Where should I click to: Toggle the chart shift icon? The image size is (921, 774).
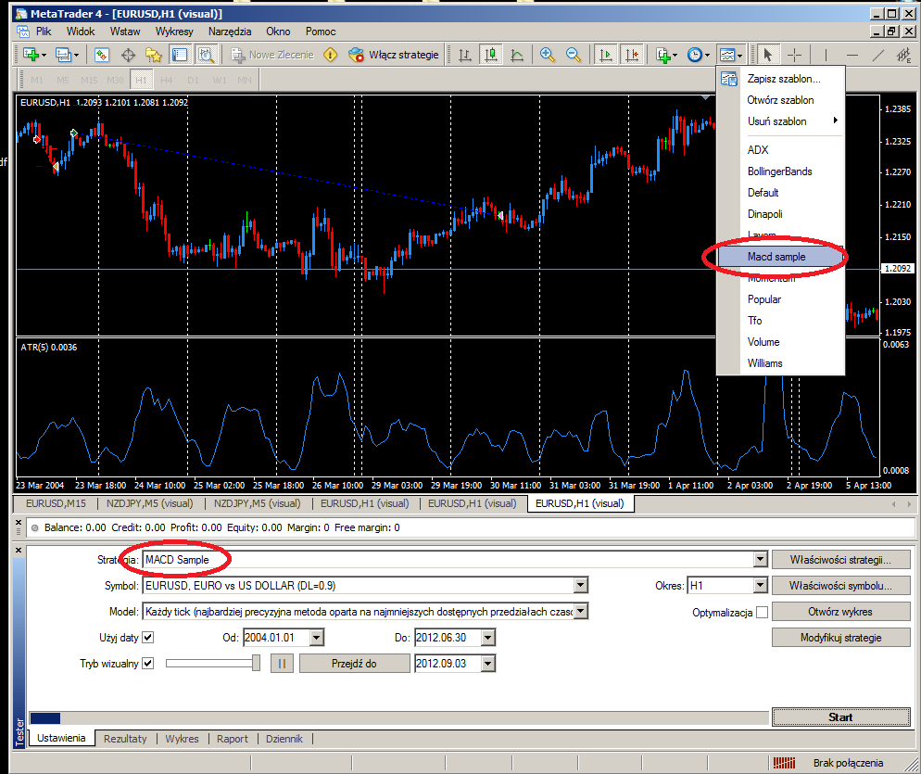click(631, 56)
